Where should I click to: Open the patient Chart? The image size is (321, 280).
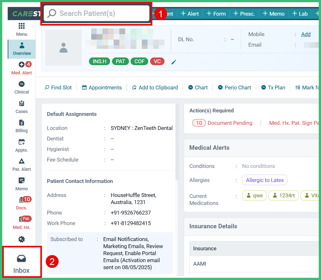point(197,87)
